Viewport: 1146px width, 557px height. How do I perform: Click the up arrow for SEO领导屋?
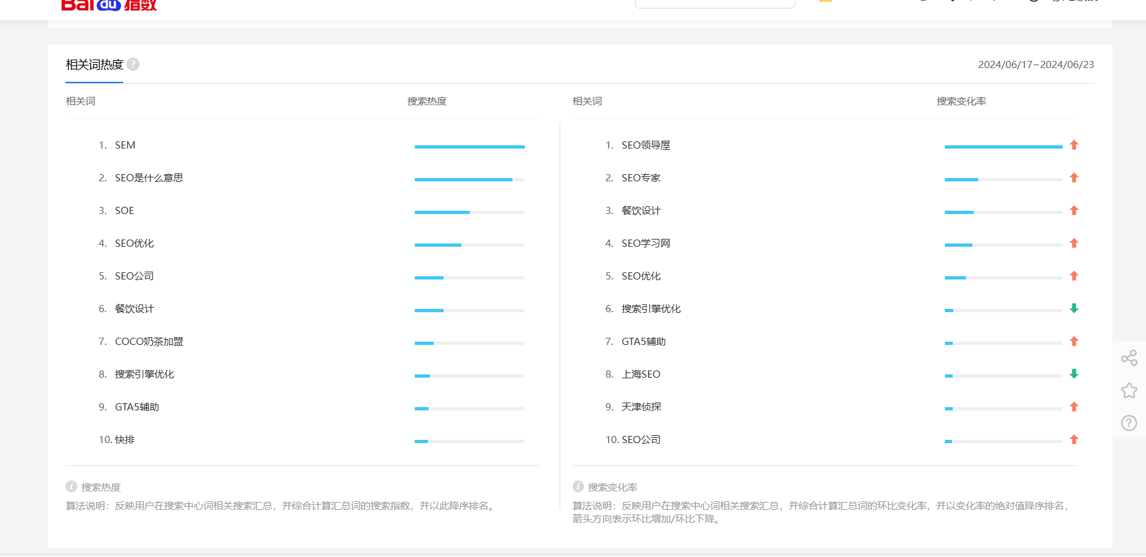coord(1074,145)
